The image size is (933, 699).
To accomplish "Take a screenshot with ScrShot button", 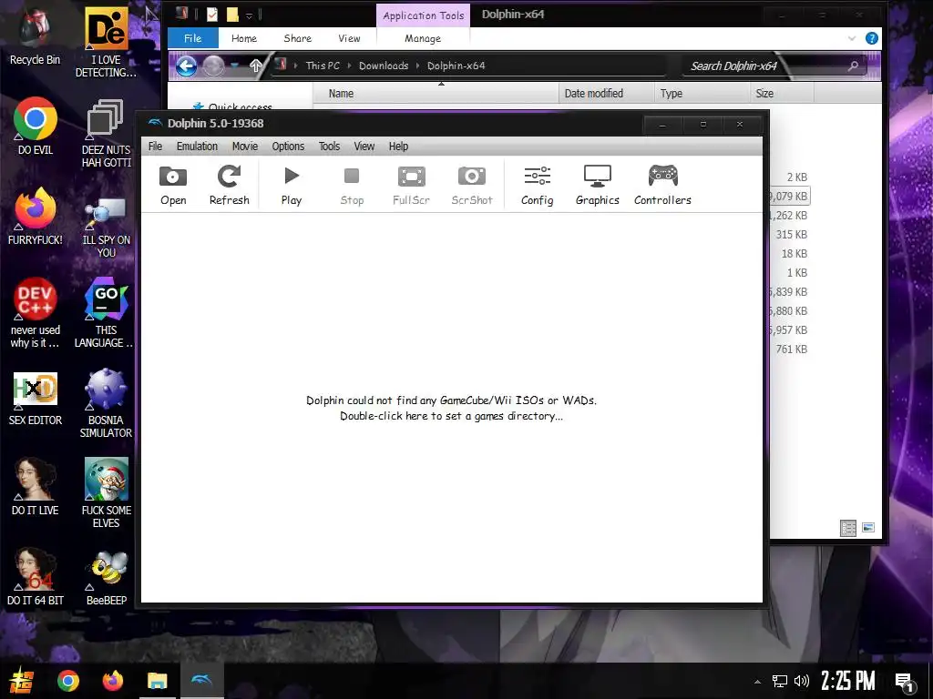I will coord(472,186).
